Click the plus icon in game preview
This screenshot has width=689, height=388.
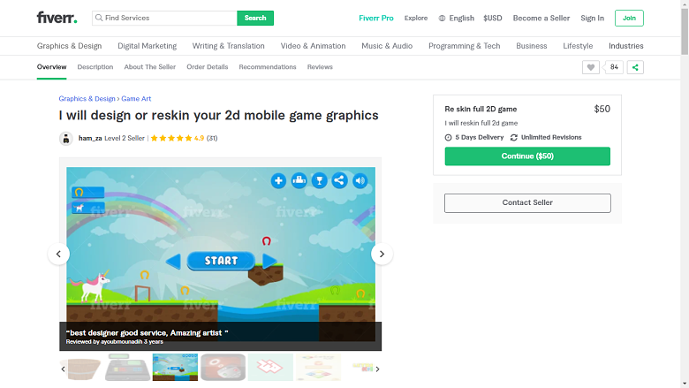click(278, 180)
